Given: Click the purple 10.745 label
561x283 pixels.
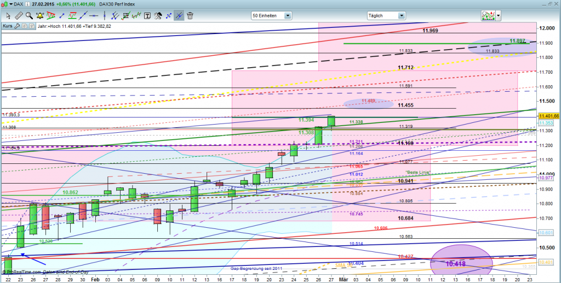Looking at the screenshot, I should pos(356,214).
